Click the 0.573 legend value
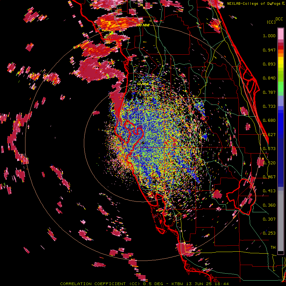The height and width of the screenshot is (286, 286). 269,149
